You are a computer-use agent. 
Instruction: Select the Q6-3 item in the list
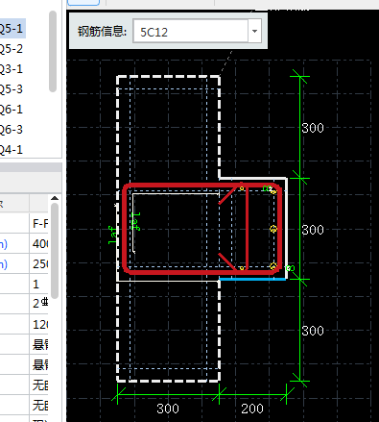pyautogui.click(x=12, y=130)
